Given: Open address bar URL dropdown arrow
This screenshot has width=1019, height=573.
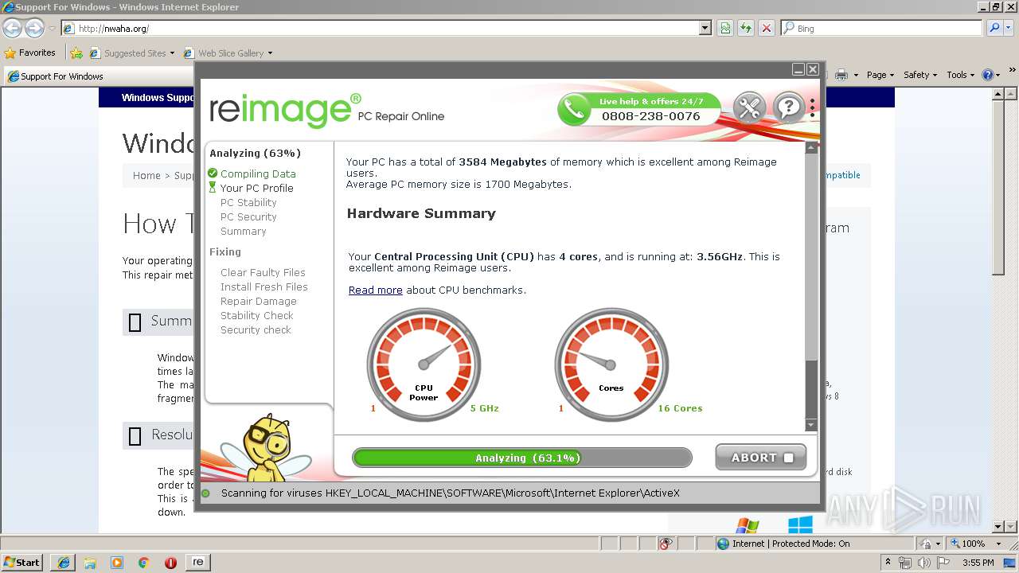Looking at the screenshot, I should click(x=705, y=29).
